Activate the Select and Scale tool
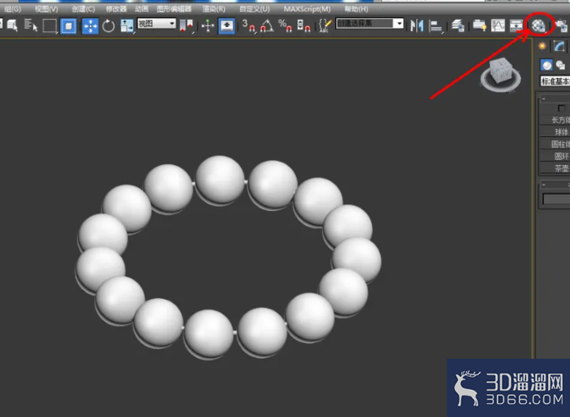 pyautogui.click(x=126, y=26)
